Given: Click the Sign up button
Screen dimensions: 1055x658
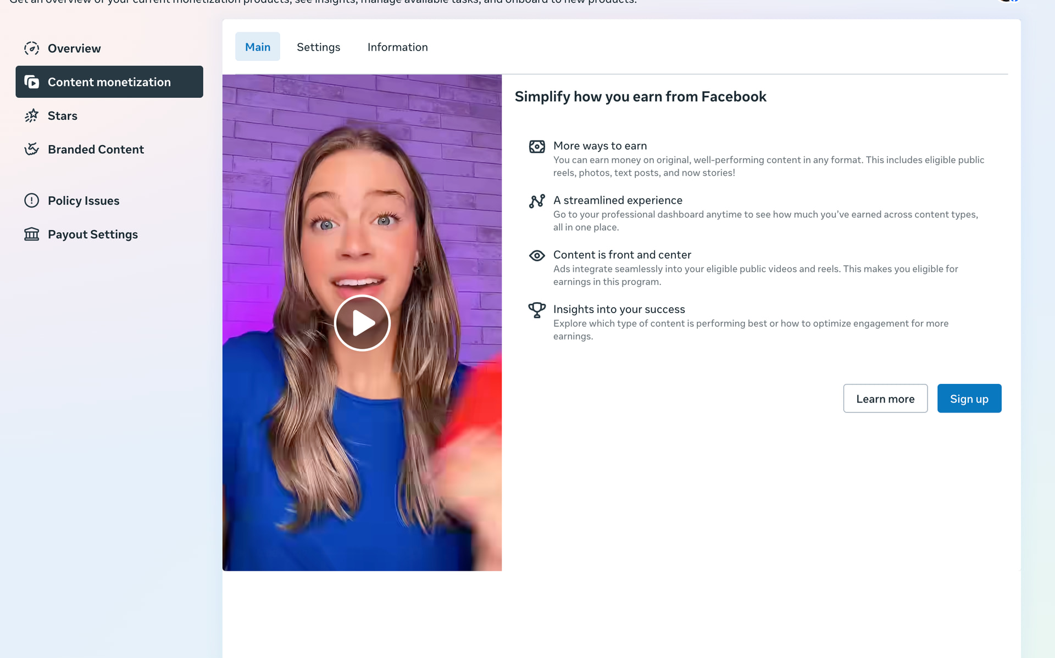Looking at the screenshot, I should pos(969,398).
